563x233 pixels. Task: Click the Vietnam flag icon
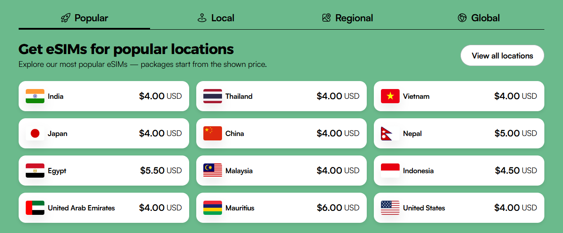click(390, 96)
